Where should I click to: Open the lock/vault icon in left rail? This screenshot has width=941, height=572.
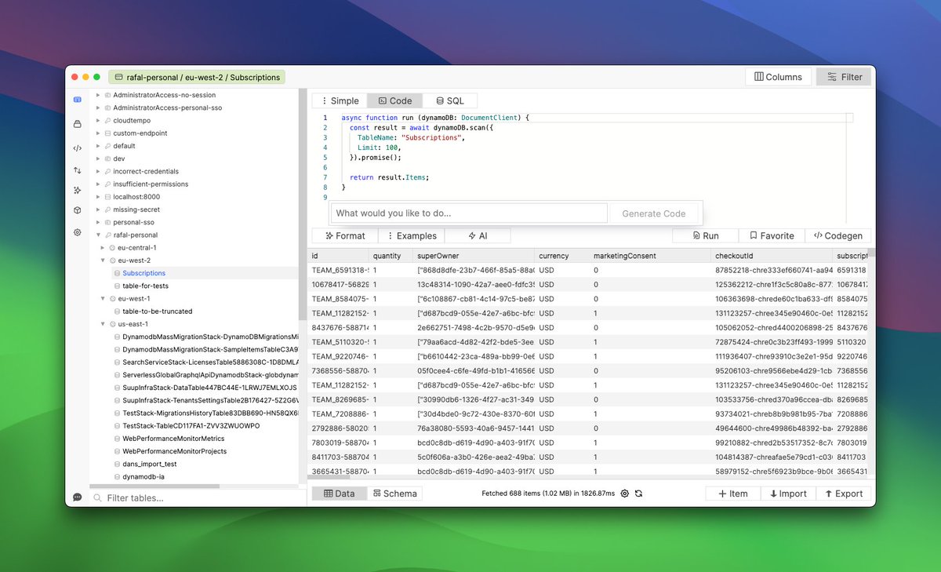click(x=78, y=124)
